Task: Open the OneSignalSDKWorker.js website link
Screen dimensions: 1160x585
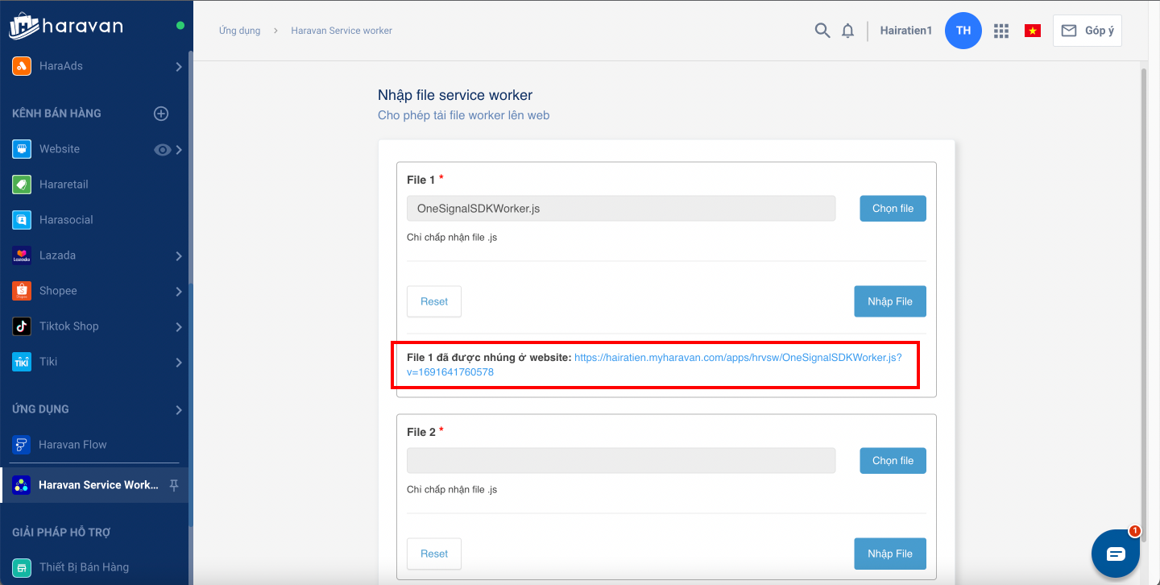Action: pyautogui.click(x=737, y=357)
